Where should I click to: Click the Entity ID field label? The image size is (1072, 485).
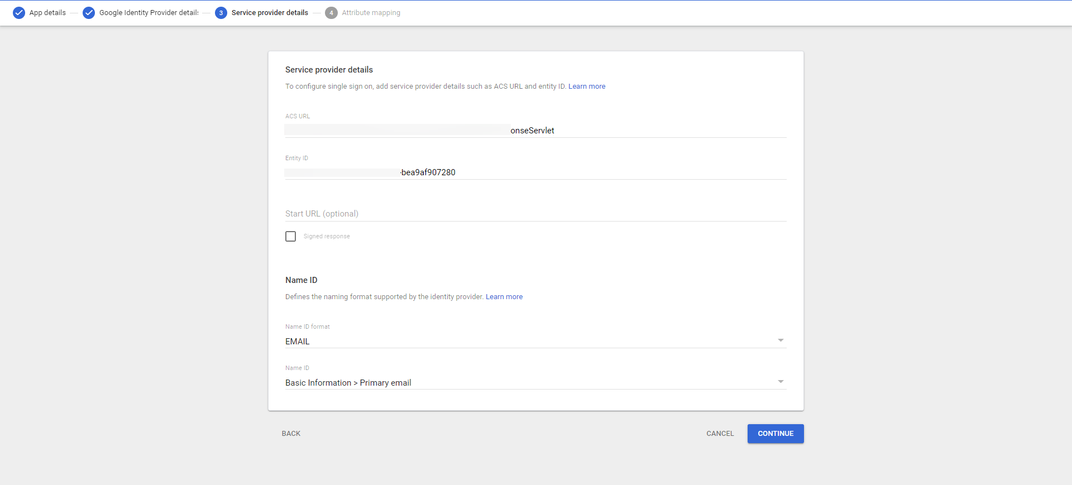(x=296, y=158)
